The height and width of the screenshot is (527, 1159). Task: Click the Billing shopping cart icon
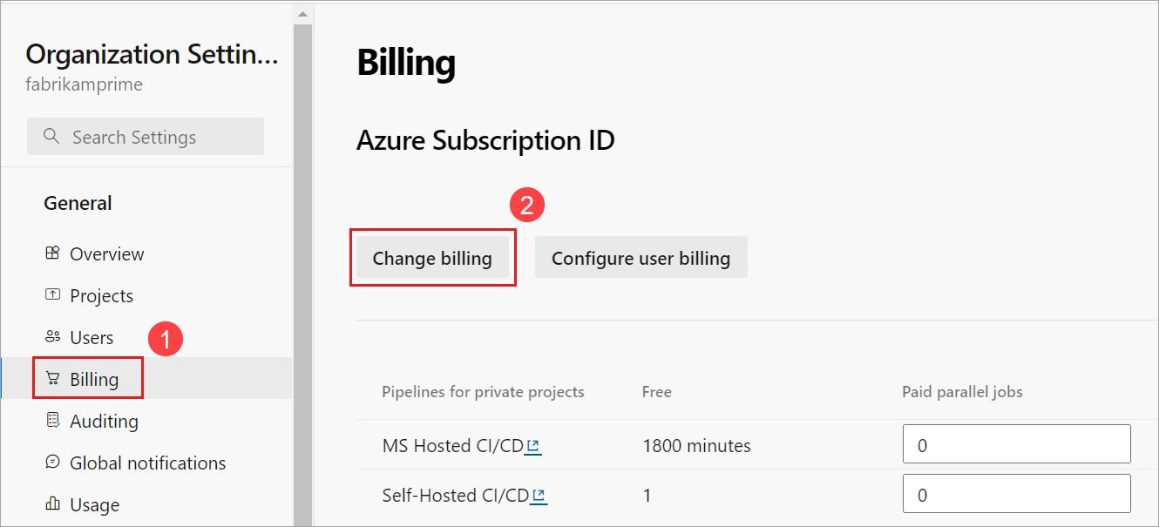[x=52, y=379]
